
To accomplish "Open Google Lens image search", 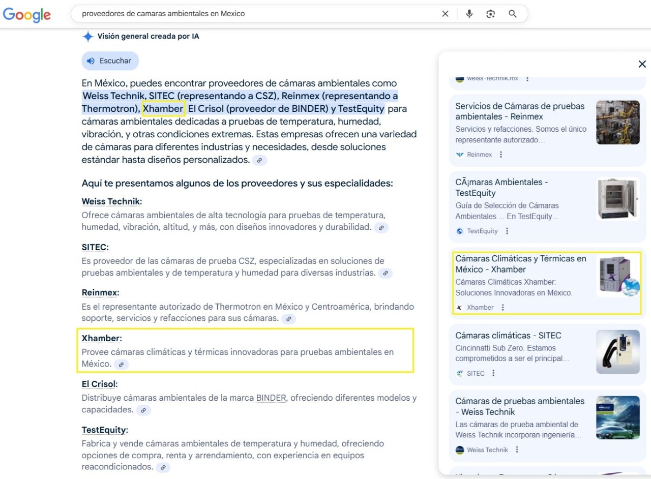I will click(490, 14).
